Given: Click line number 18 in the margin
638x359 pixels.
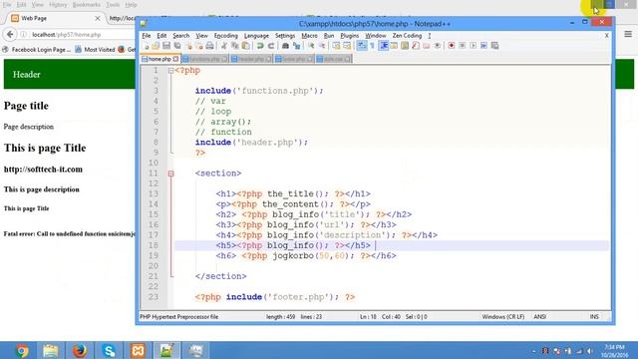Looking at the screenshot, I should coord(154,245).
